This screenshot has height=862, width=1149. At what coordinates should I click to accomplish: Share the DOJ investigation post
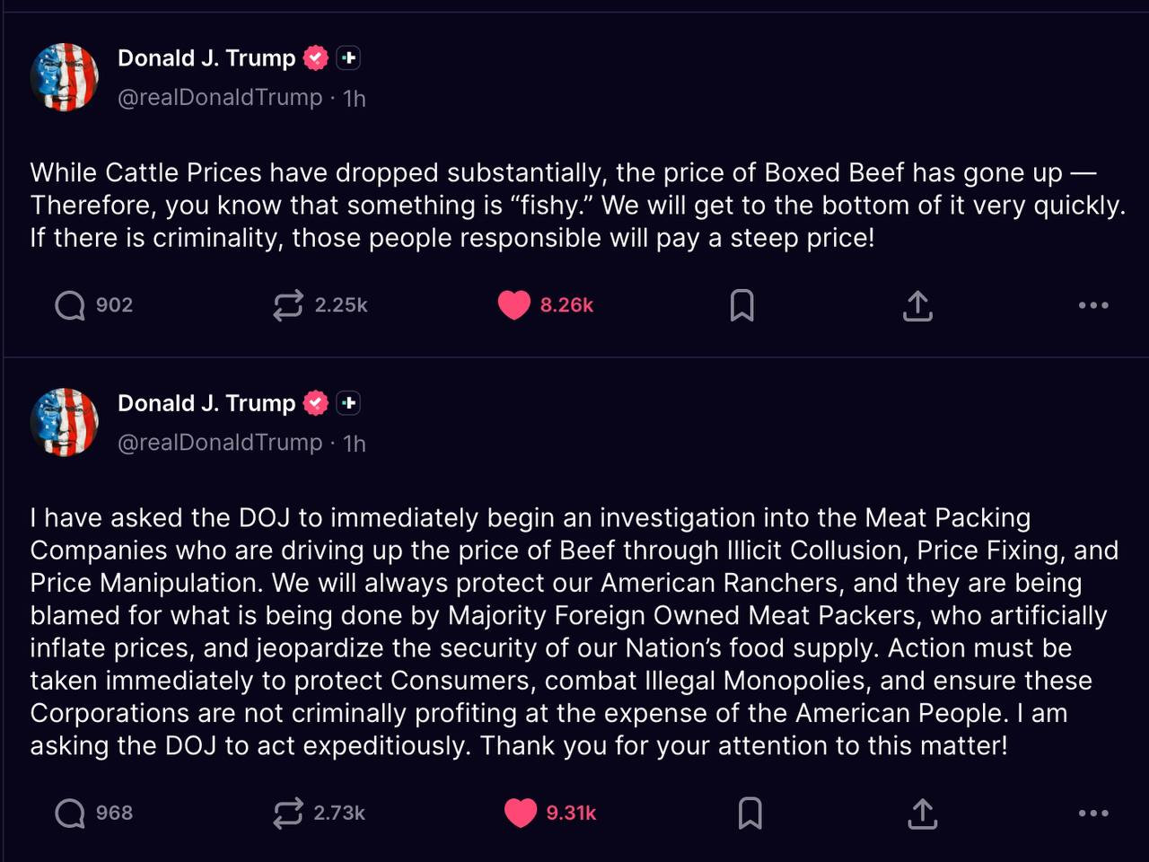pyautogui.click(x=922, y=814)
